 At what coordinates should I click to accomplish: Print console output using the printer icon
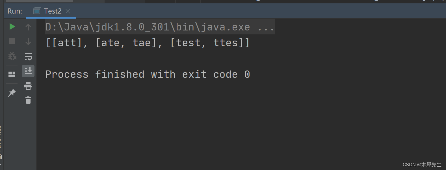point(28,86)
